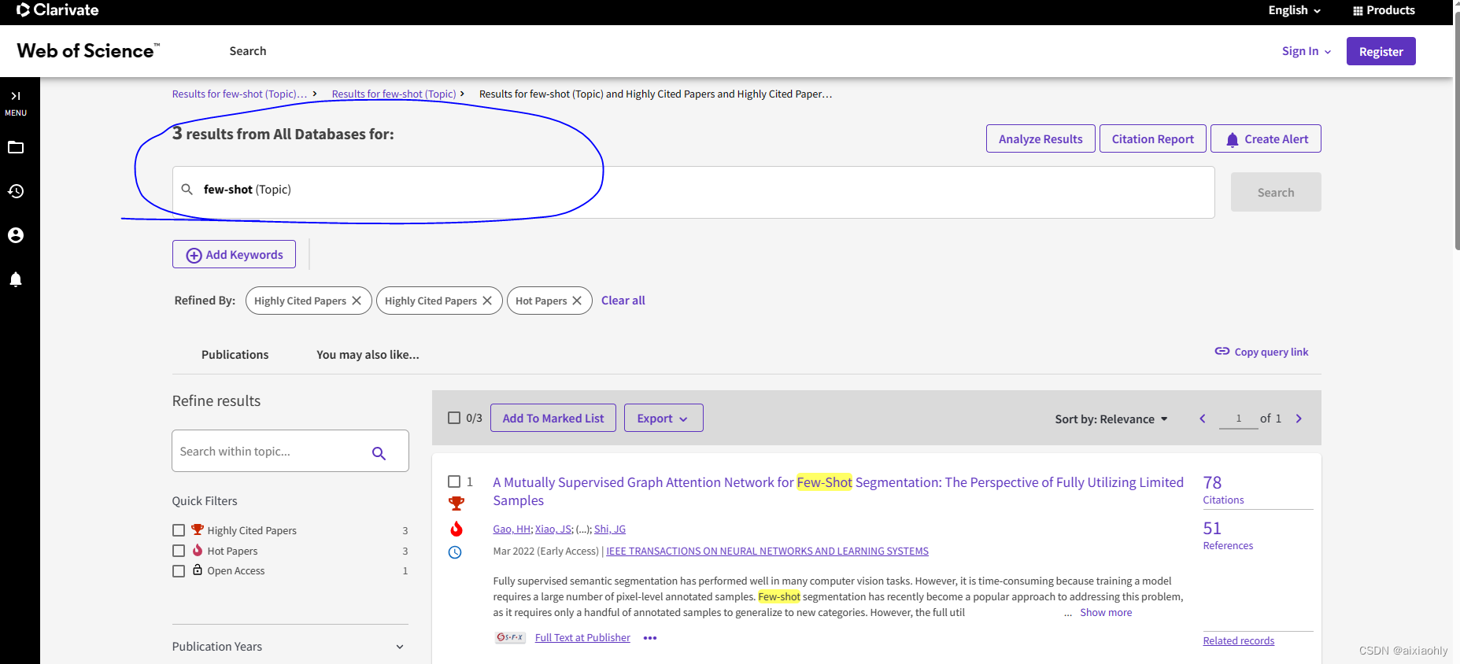Viewport: 1460px width, 664px height.
Task: Open author Shi, JG link
Action: [x=610, y=529]
